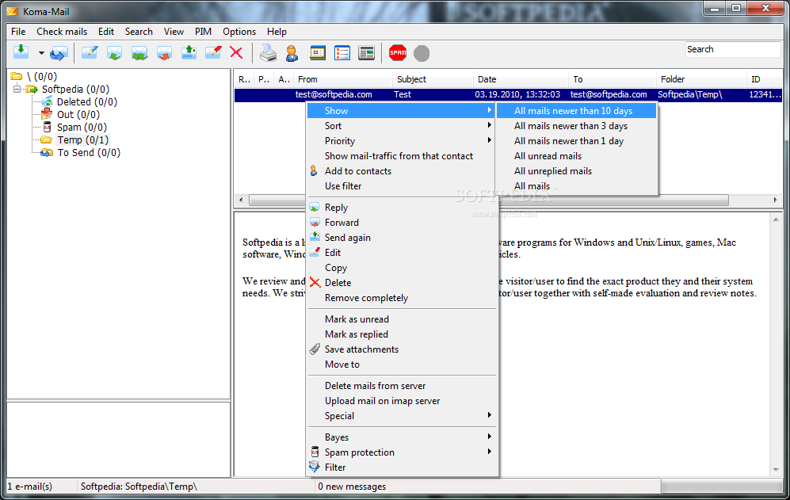Click the Search input field
Viewport: 790px width, 500px height.
[733, 49]
